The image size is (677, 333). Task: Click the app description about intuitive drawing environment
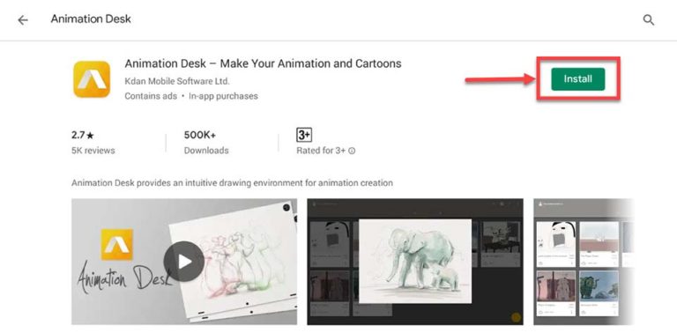click(x=233, y=183)
